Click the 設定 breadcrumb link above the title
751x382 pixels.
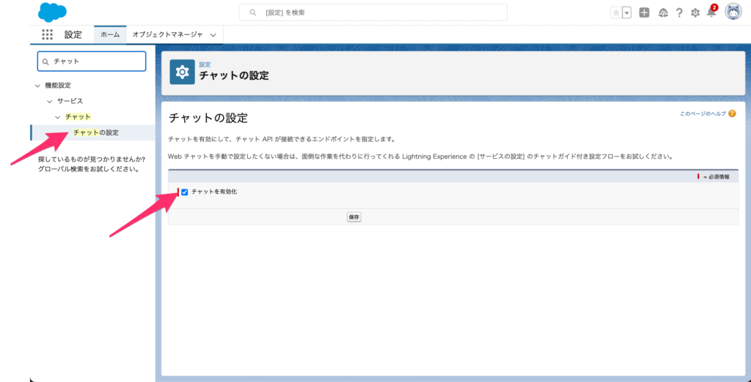(x=205, y=64)
